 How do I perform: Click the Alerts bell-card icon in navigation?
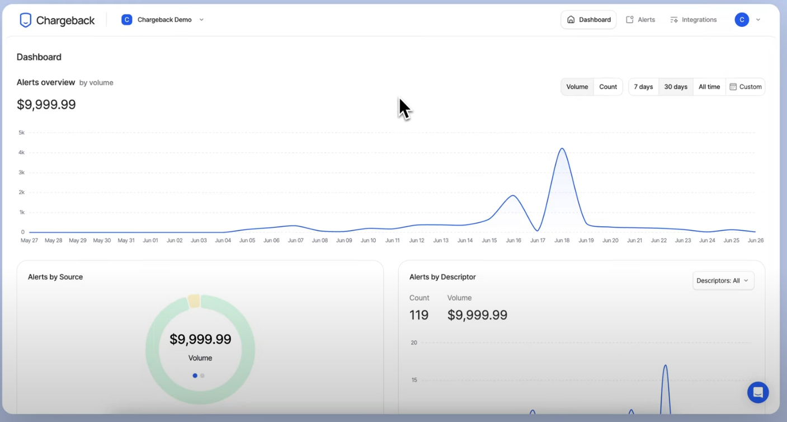629,19
